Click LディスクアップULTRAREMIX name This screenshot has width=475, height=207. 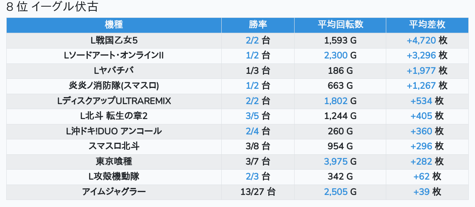point(114,101)
